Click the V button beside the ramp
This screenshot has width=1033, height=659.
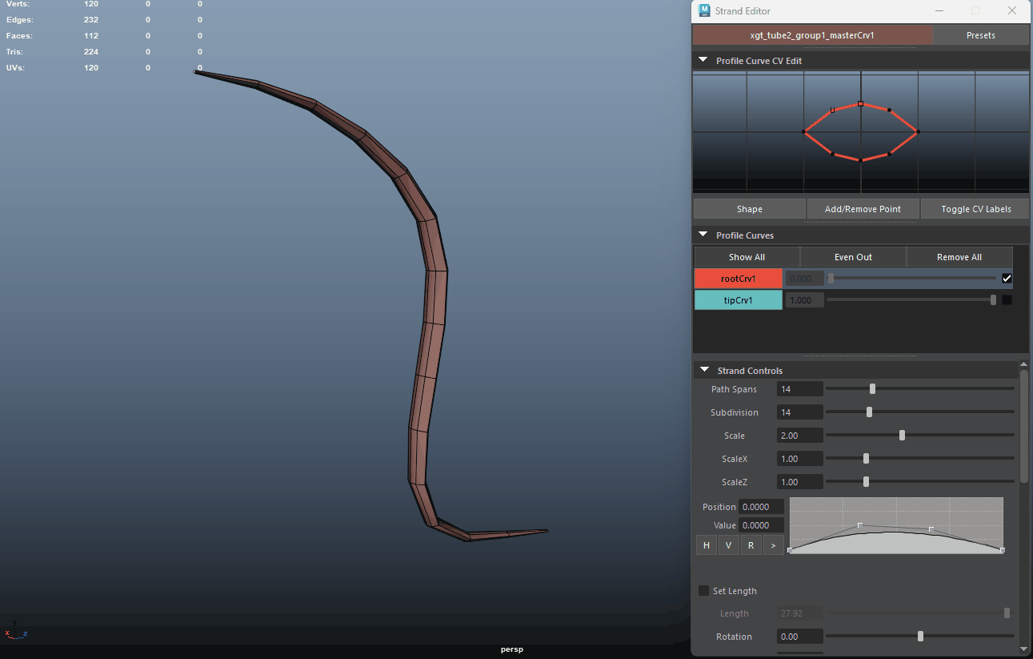728,546
